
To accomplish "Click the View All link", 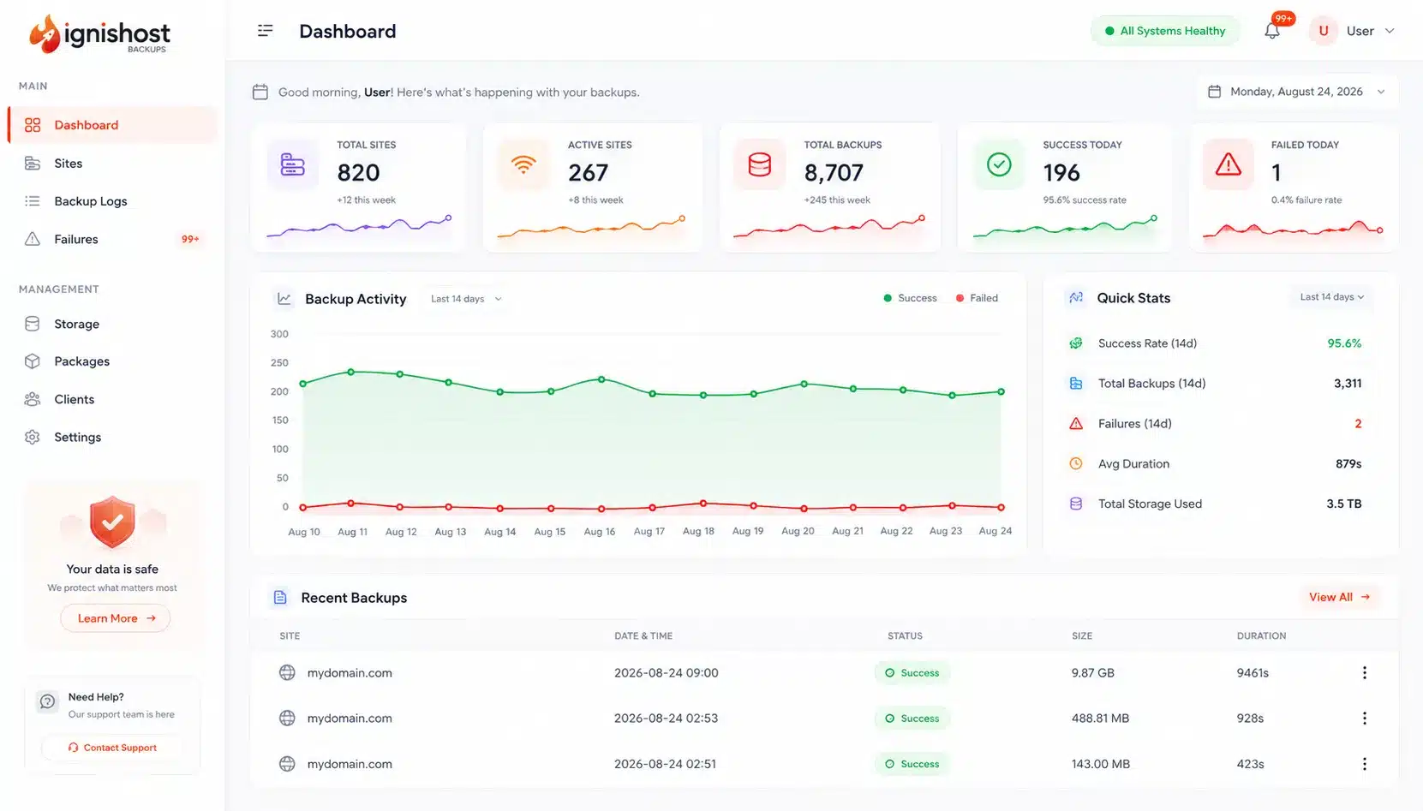I will [x=1339, y=597].
